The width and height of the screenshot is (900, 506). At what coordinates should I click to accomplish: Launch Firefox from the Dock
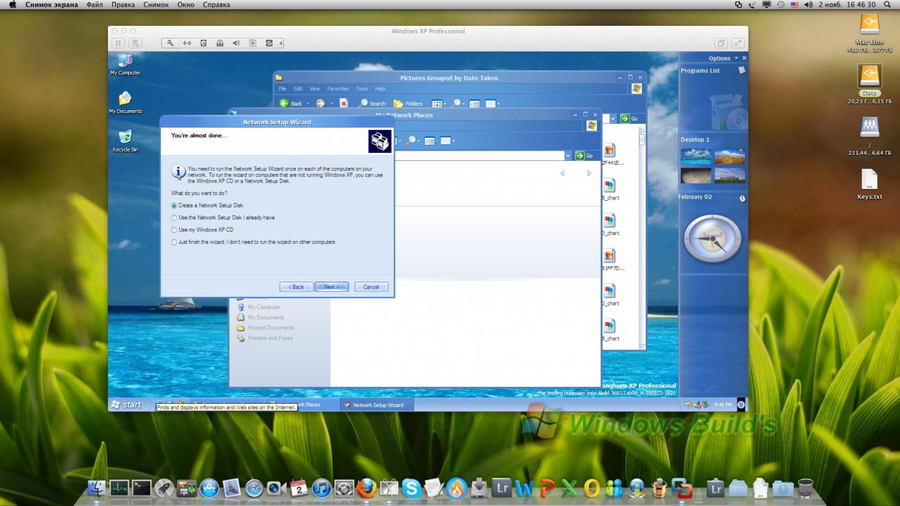367,488
